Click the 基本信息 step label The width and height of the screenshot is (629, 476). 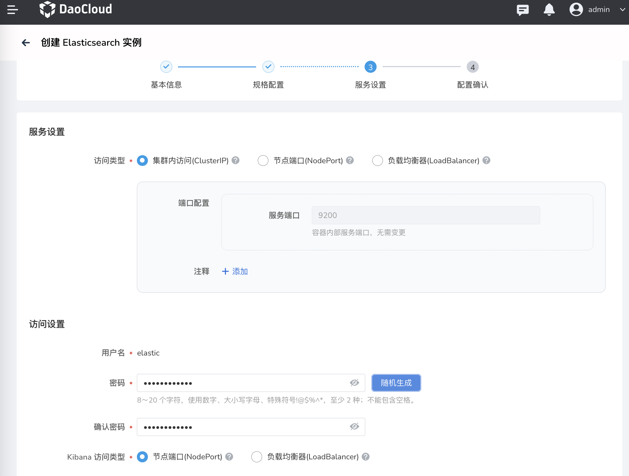[x=166, y=85]
